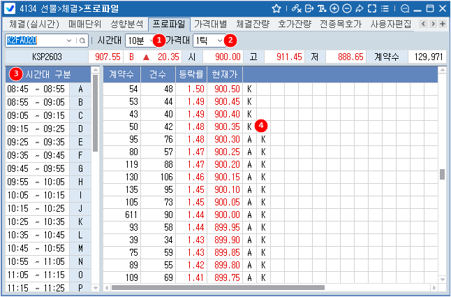The height and width of the screenshot is (297, 451).
Task: Click the K2FA020 symbol code input field
Action: click(36, 41)
